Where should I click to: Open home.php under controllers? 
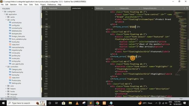[15, 75]
